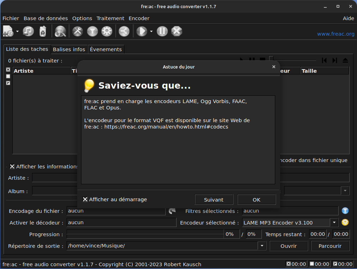Click the clear joblist trash icon
357x269 pixels.
pyautogui.click(x=43, y=31)
